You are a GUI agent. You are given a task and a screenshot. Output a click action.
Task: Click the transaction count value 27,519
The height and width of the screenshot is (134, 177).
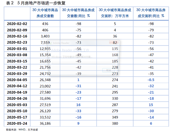[45, 105]
